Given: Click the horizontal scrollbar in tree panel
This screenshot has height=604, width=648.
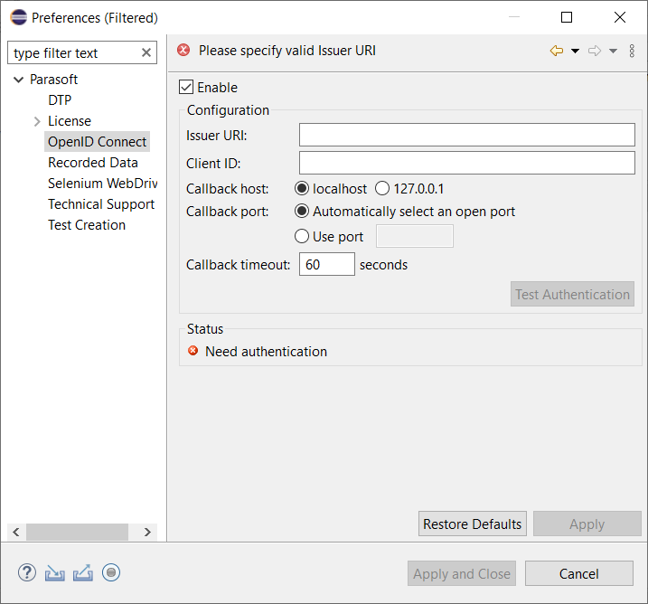Looking at the screenshot, I should coord(78,532).
